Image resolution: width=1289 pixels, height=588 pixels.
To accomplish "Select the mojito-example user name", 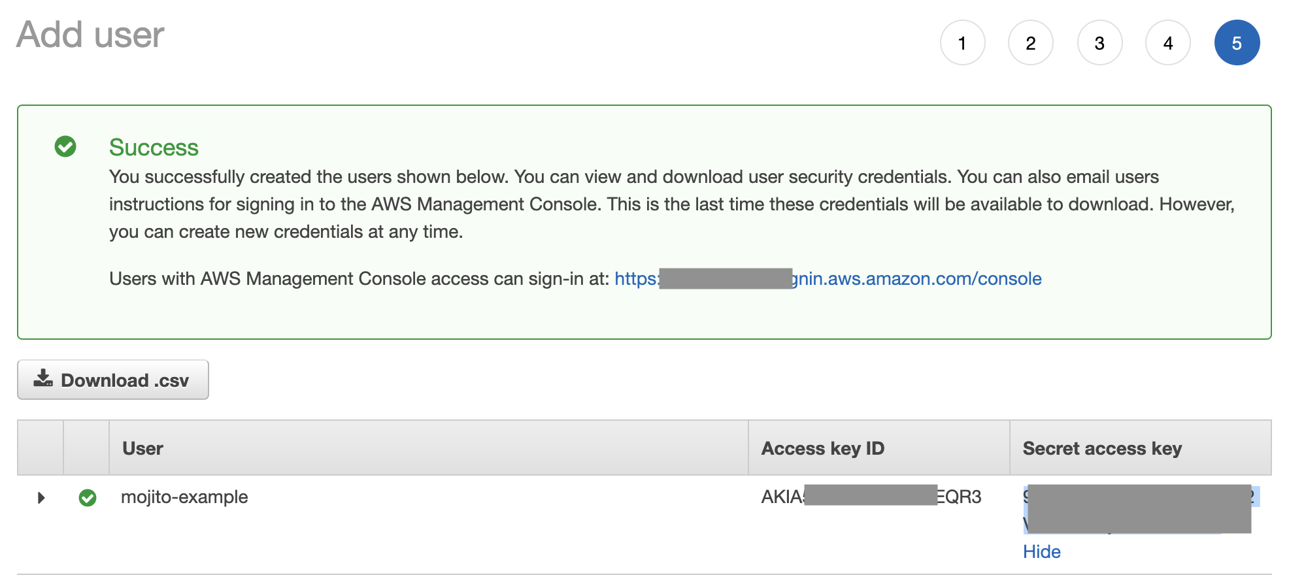I will pyautogui.click(x=184, y=497).
